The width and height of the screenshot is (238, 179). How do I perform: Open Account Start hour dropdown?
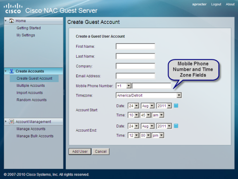133,115
